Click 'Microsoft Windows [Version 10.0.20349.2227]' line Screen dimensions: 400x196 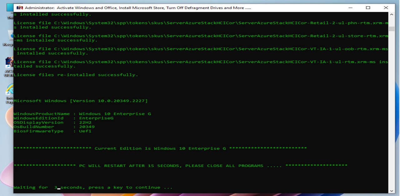tap(81, 101)
